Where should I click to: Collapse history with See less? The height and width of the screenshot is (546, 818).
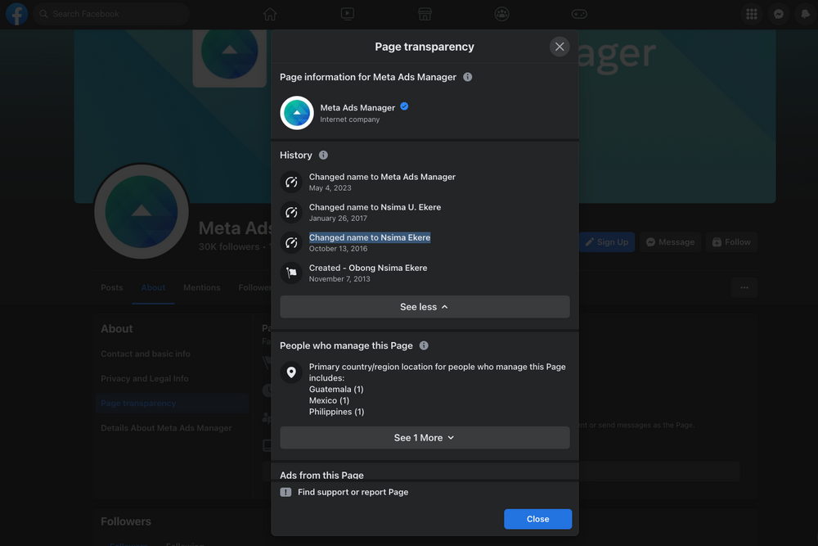(425, 307)
